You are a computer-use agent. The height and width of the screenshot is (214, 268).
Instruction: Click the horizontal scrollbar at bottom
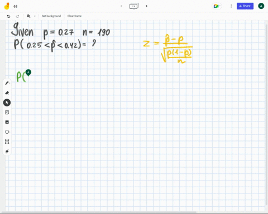click(x=99, y=212)
